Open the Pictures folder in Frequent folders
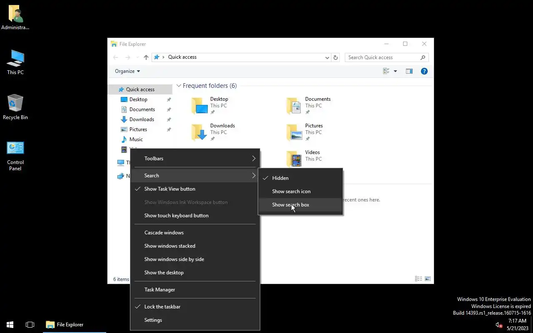533x333 pixels. 305,132
